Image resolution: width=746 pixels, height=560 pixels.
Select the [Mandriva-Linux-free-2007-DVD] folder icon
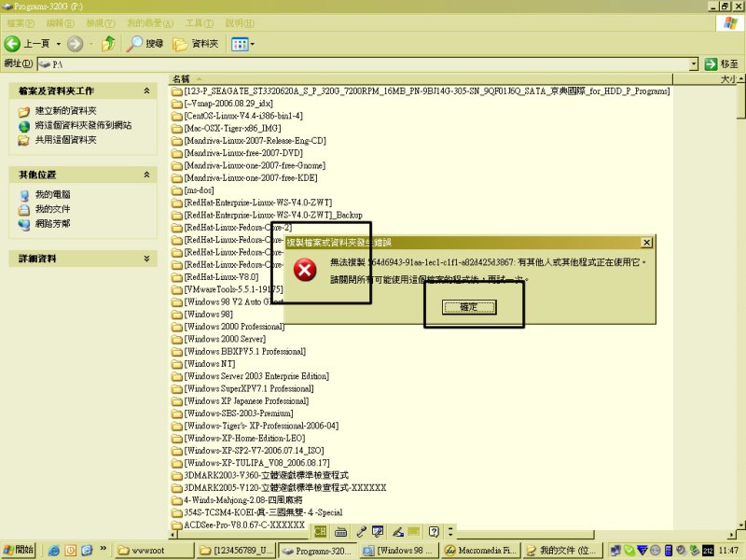(177, 153)
